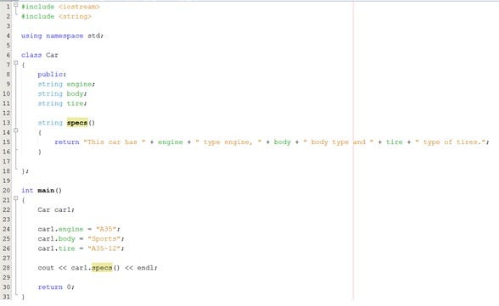Click the " type of tires." string literal
The width and height of the screenshot is (499, 306).
pyautogui.click(x=451, y=142)
